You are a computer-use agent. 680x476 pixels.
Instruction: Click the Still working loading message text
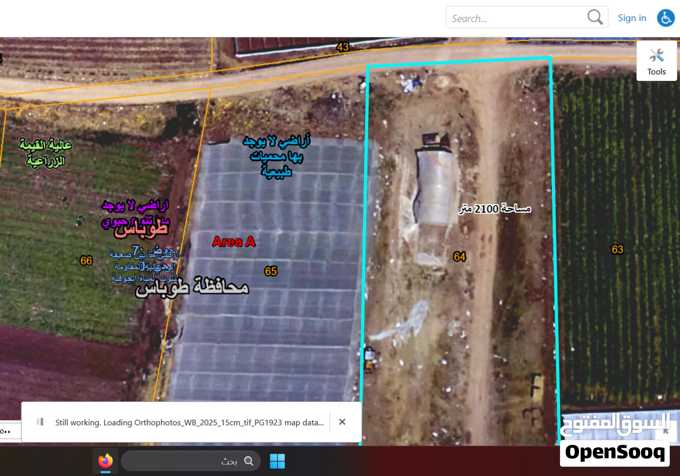pos(189,422)
